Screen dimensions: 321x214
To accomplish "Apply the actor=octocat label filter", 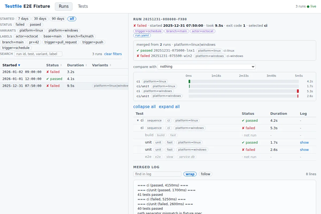I will pyautogui.click(x=27, y=36).
